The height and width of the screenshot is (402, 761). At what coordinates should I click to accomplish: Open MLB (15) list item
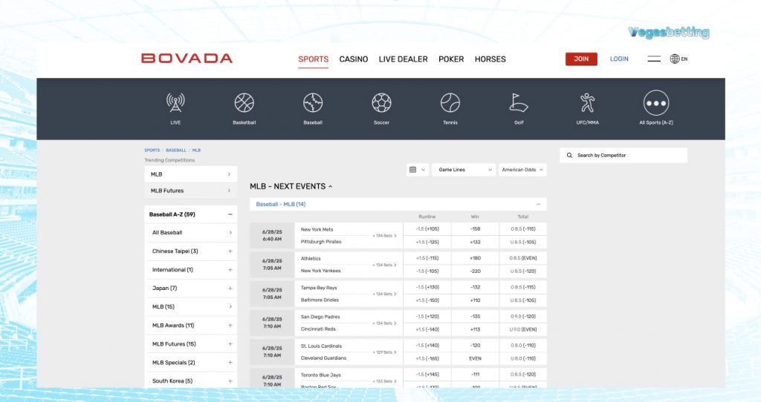click(x=191, y=306)
